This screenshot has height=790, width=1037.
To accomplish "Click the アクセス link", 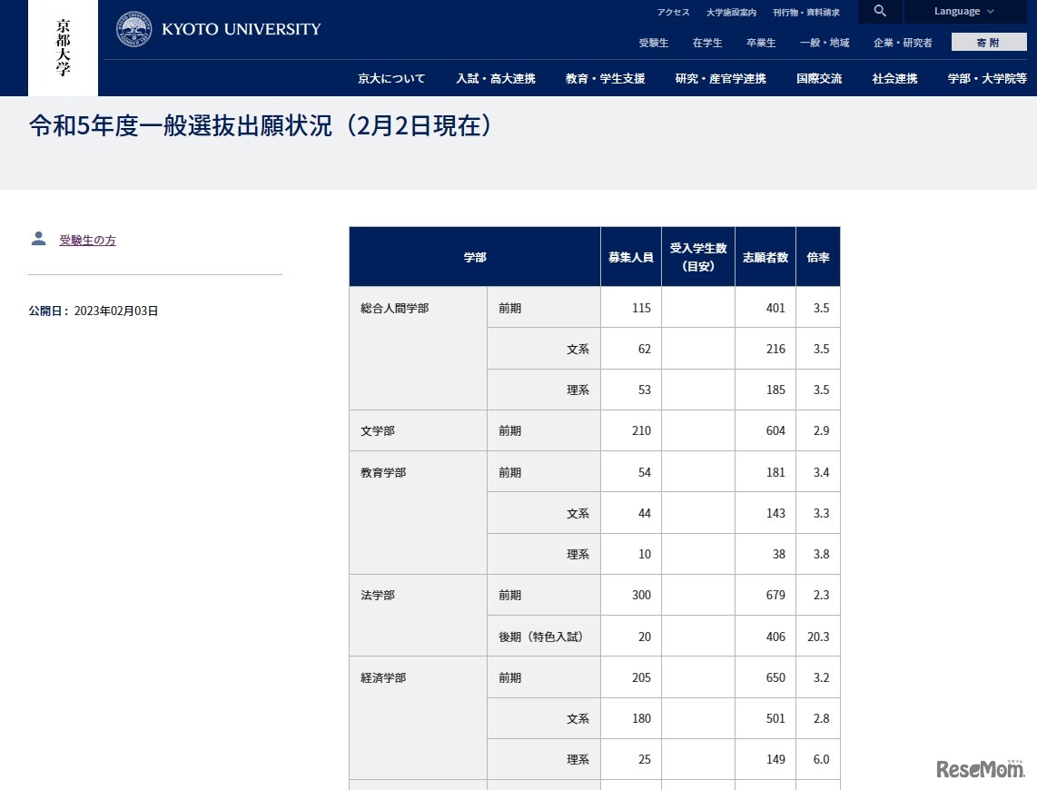I will (673, 12).
